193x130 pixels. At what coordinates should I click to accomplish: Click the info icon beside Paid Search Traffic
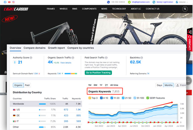106,58
